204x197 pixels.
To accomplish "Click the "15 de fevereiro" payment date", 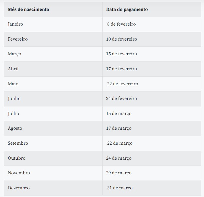I will pos(121,54).
